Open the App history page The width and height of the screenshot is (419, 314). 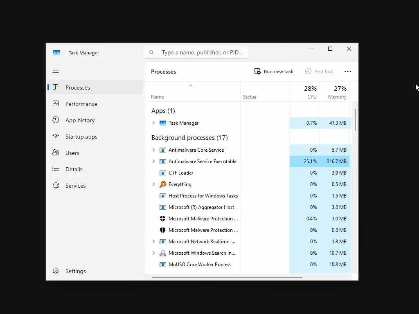pos(95,120)
